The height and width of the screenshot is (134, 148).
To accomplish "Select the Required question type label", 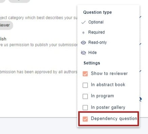I will pyautogui.click(x=97, y=32).
